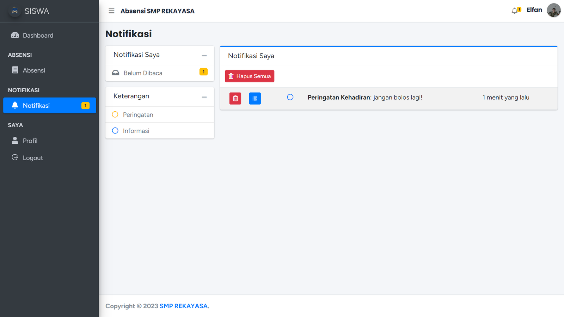Open the Elfan user dropdown
564x317 pixels.
tap(534, 10)
